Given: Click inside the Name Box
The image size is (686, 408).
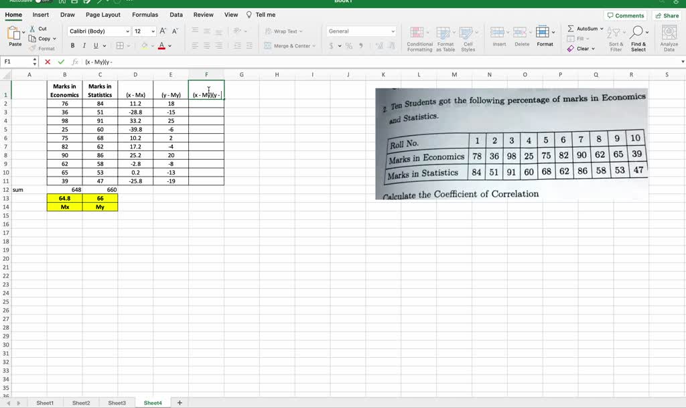Looking at the screenshot, I should [x=15, y=62].
